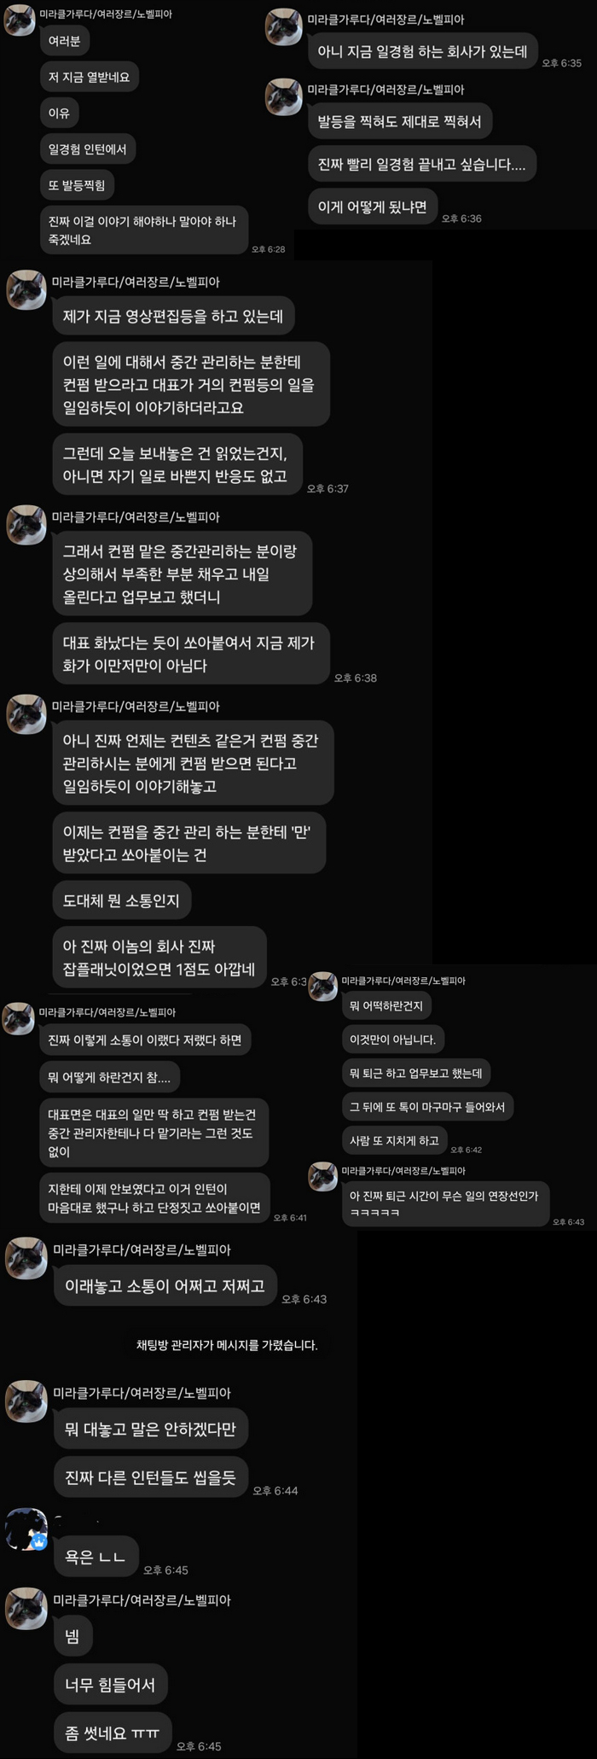Image resolution: width=597 pixels, height=1759 pixels.
Task: Select the '도대체 뭔 소통인지' message
Action: click(x=121, y=900)
